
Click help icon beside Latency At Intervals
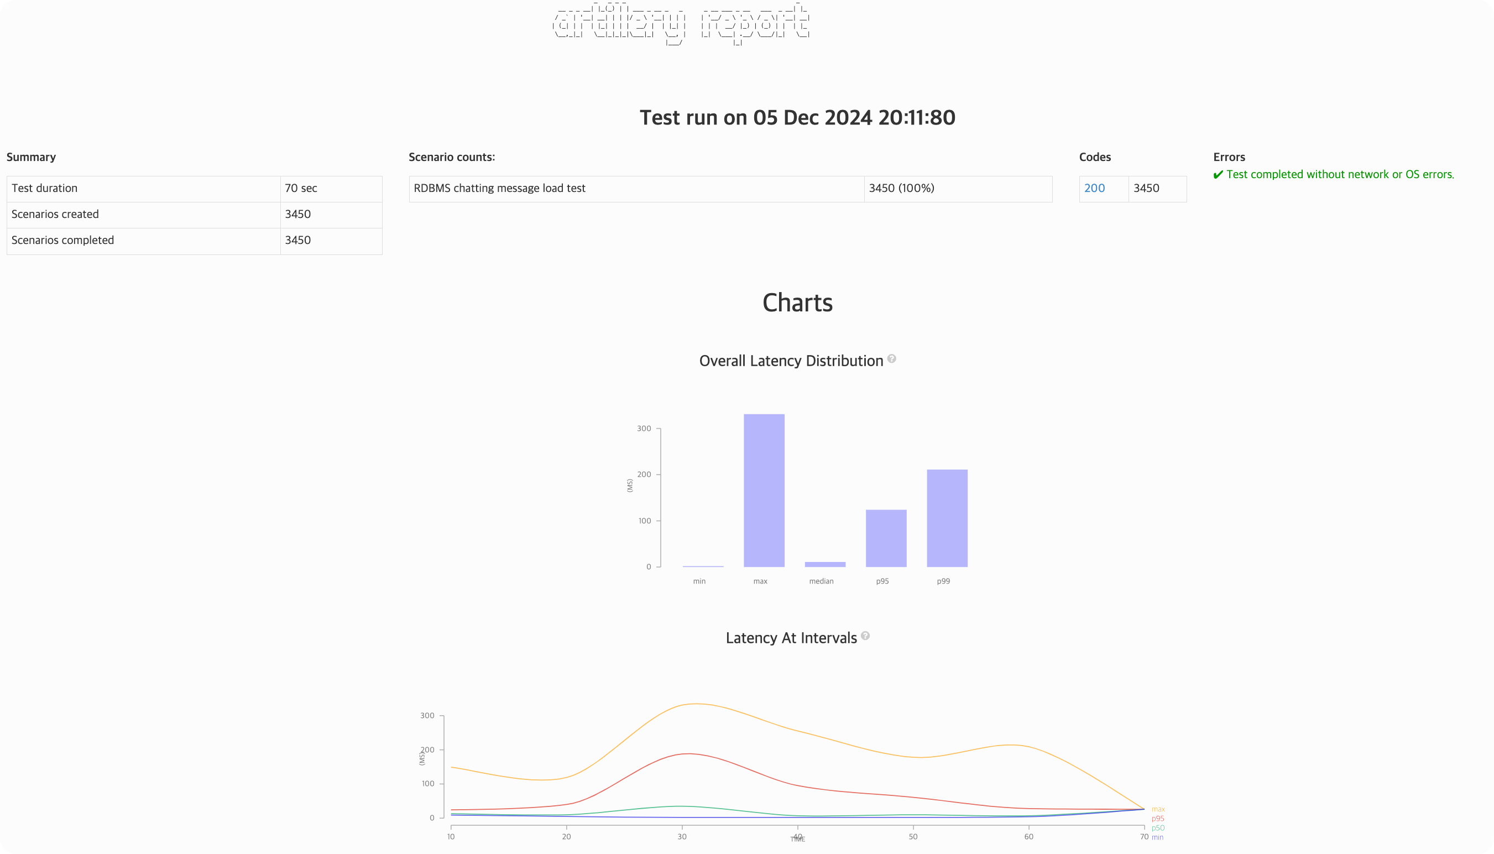[865, 636]
